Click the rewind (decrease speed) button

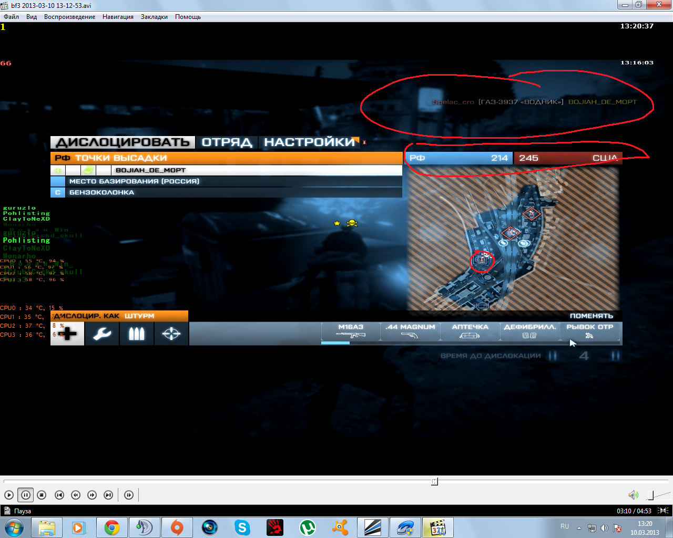tap(76, 495)
